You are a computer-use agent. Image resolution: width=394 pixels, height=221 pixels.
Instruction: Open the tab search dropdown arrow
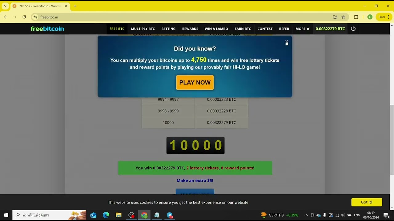[x=5, y=6]
